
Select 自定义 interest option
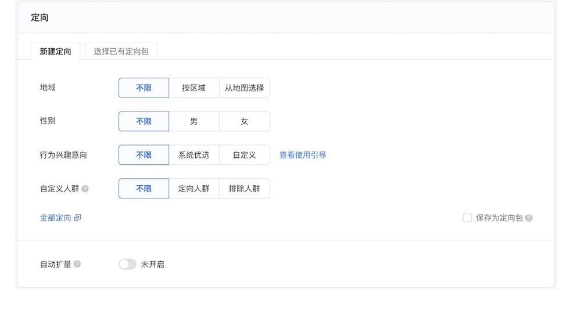click(x=245, y=155)
